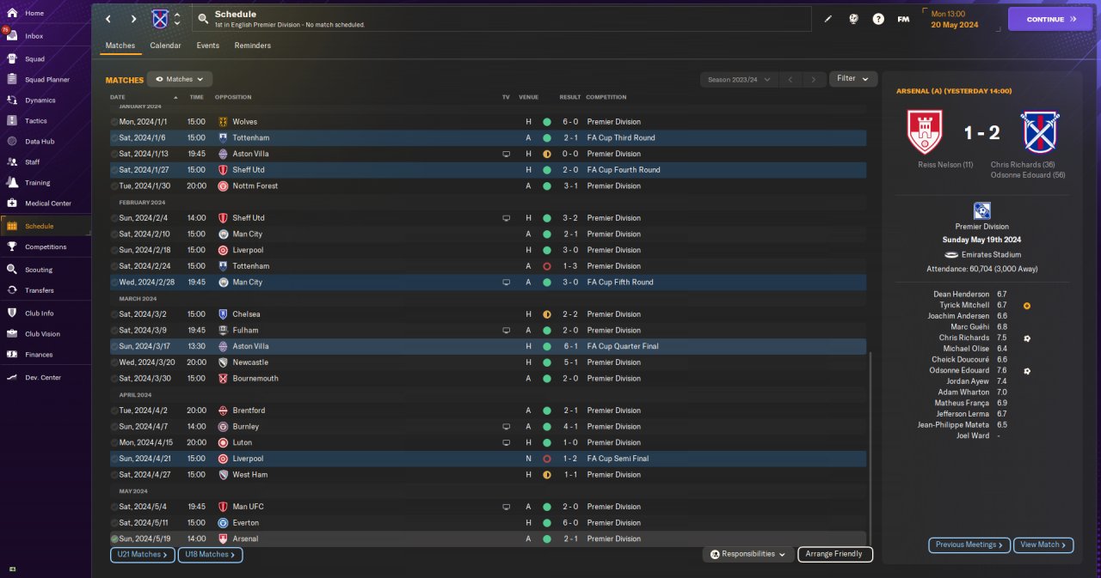Open the Dynamics icon
Viewport: 1101px width, 578px height.
point(12,100)
